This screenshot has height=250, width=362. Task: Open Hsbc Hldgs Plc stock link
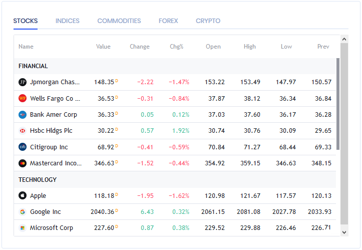coord(51,131)
